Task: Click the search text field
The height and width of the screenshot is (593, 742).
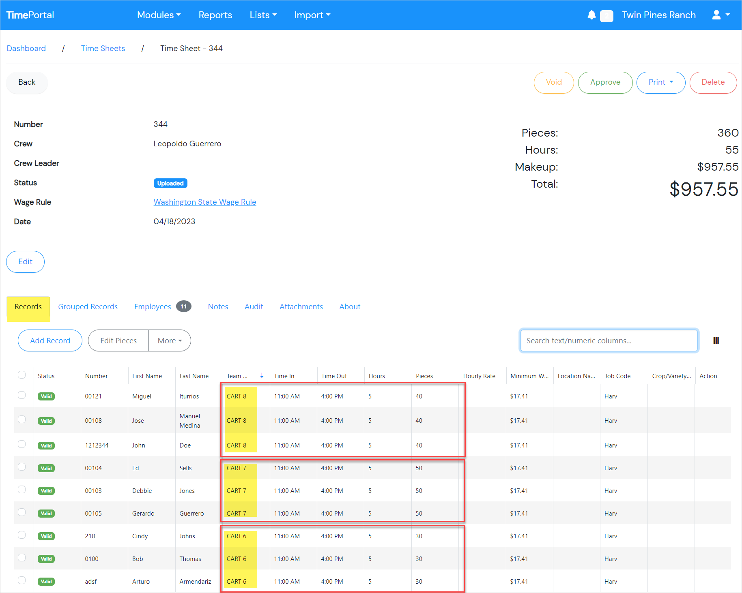Action: click(609, 340)
